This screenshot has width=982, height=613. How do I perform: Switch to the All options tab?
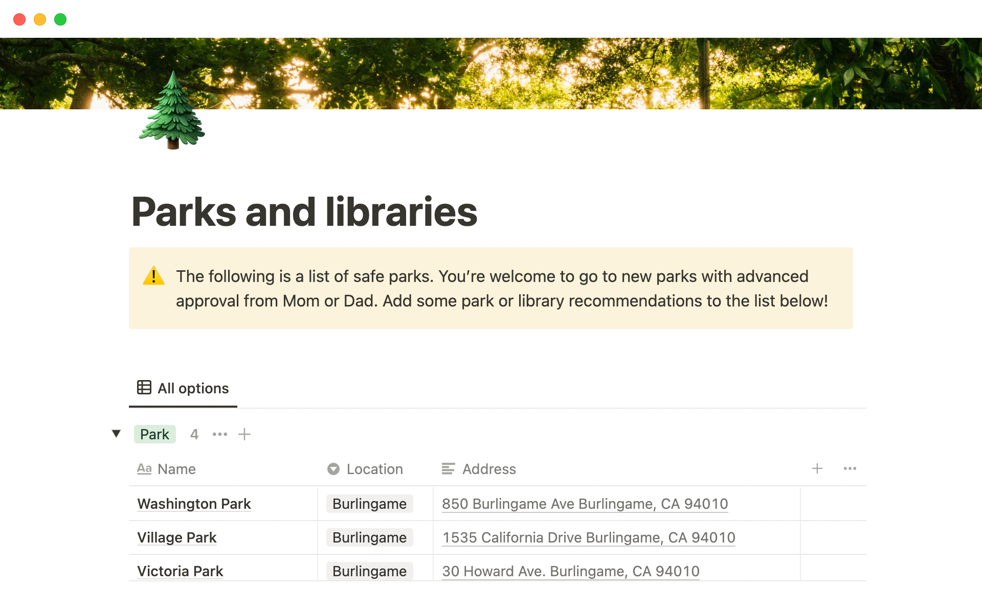(x=183, y=388)
